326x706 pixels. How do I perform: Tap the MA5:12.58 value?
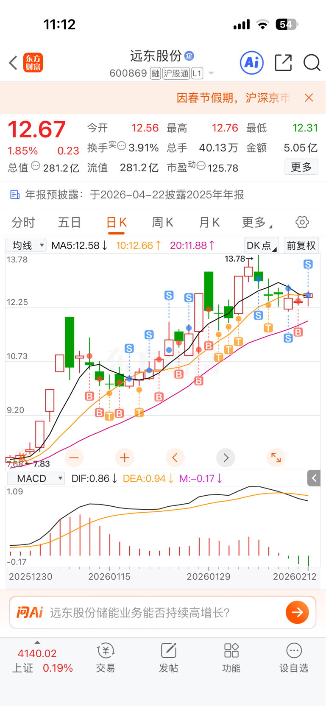[79, 246]
